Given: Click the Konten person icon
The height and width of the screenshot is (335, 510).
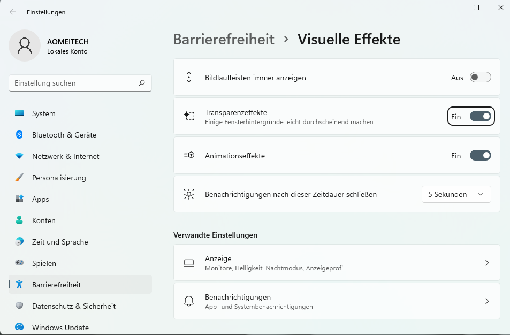Looking at the screenshot, I should tap(19, 220).
